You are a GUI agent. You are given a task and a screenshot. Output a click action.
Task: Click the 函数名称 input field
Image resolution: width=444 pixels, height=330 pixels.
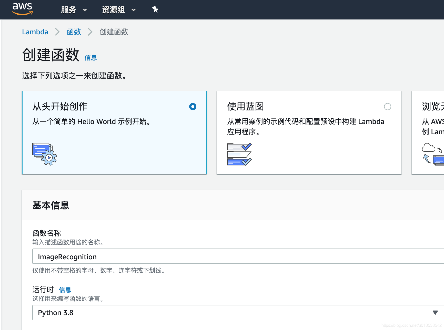238,256
